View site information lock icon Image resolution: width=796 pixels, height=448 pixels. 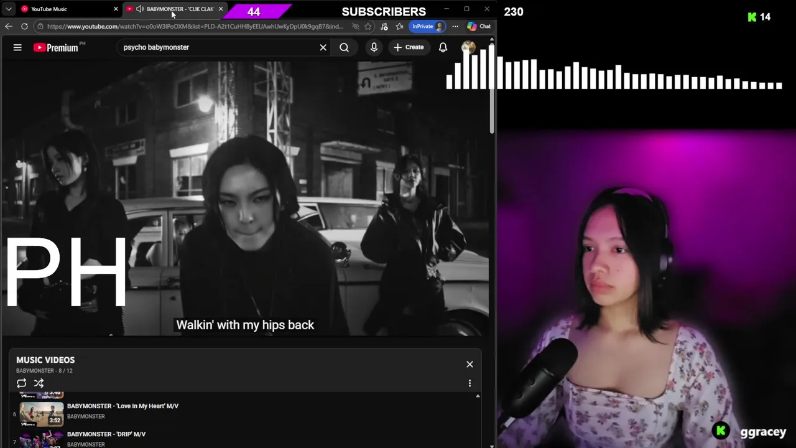click(40, 26)
